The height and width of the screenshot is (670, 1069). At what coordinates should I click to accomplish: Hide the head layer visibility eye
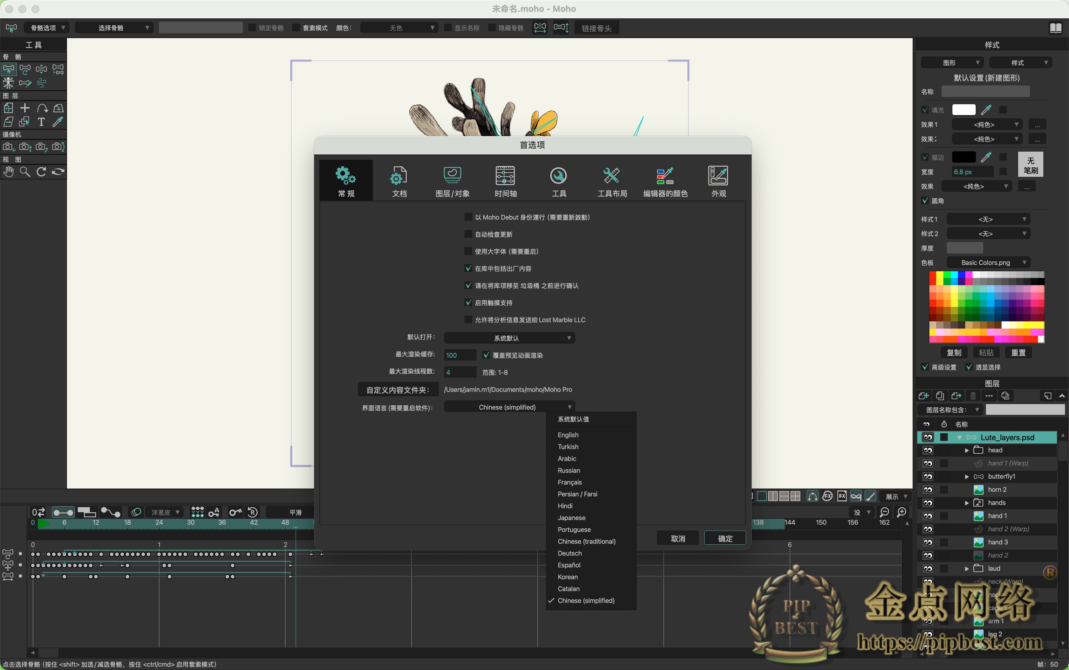pyautogui.click(x=928, y=450)
